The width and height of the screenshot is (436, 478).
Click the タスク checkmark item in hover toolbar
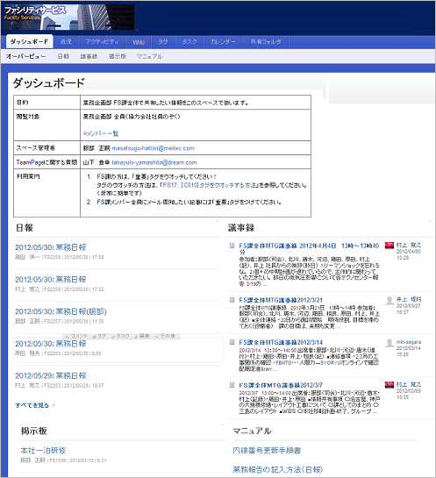(x=120, y=336)
